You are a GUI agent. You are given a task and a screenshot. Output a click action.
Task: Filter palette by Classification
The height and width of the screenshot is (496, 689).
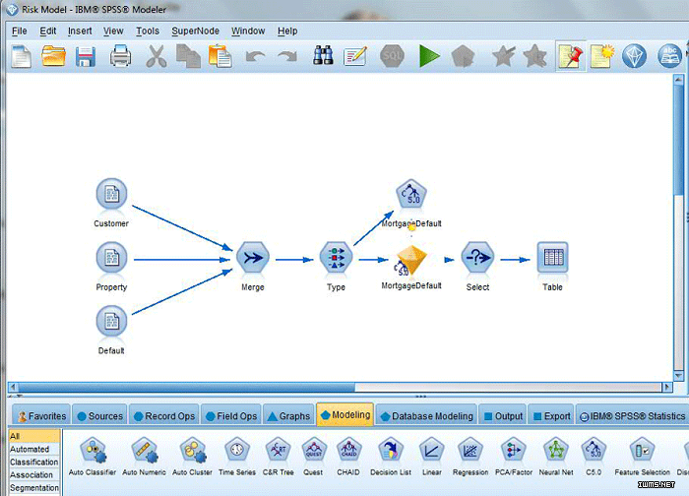point(33,462)
